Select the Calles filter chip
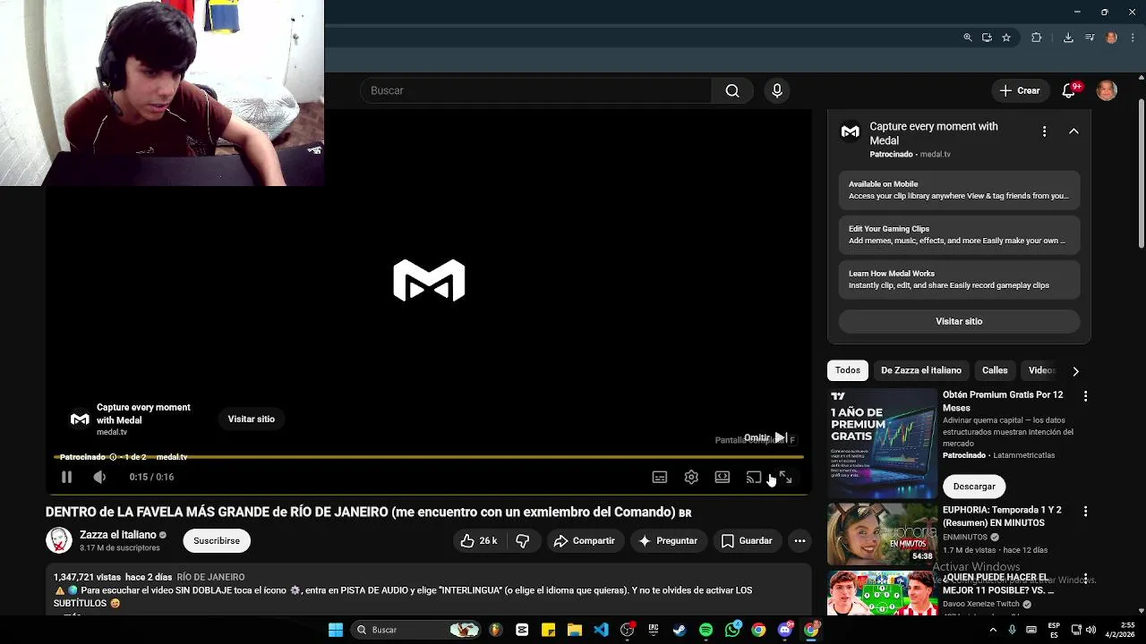The height and width of the screenshot is (644, 1146). pyautogui.click(x=995, y=370)
